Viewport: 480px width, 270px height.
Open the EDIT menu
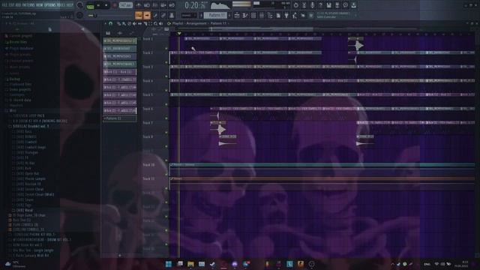pos(12,5)
